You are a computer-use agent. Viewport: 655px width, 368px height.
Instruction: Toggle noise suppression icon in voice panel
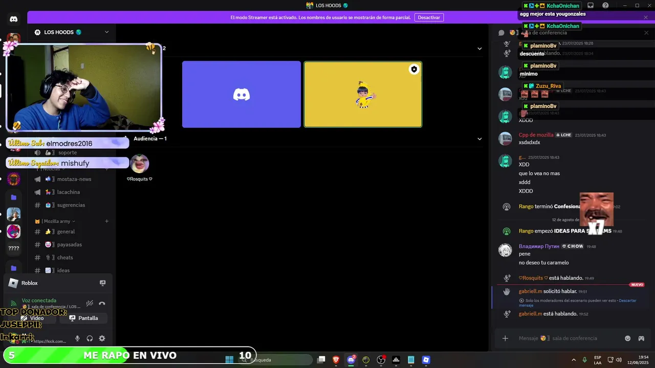[x=90, y=303]
